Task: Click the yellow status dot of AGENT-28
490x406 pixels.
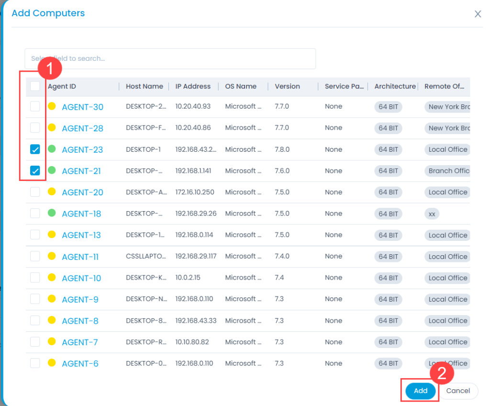Action: [52, 128]
